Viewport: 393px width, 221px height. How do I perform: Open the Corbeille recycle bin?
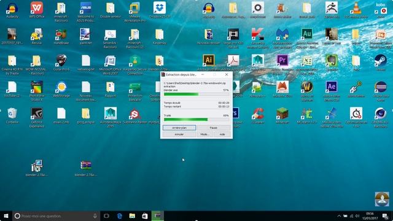(x=12, y=115)
